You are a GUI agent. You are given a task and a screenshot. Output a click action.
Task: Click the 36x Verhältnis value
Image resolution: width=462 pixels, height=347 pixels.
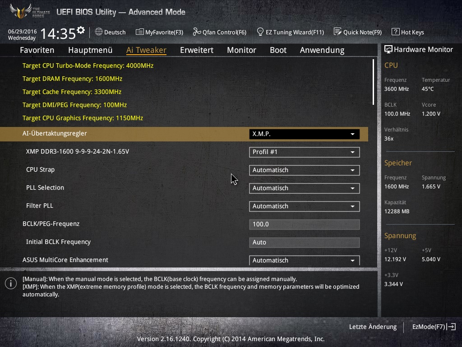[388, 138]
